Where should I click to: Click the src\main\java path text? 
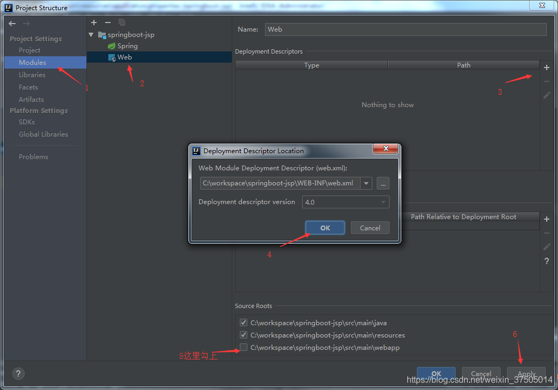pyautogui.click(x=319, y=323)
